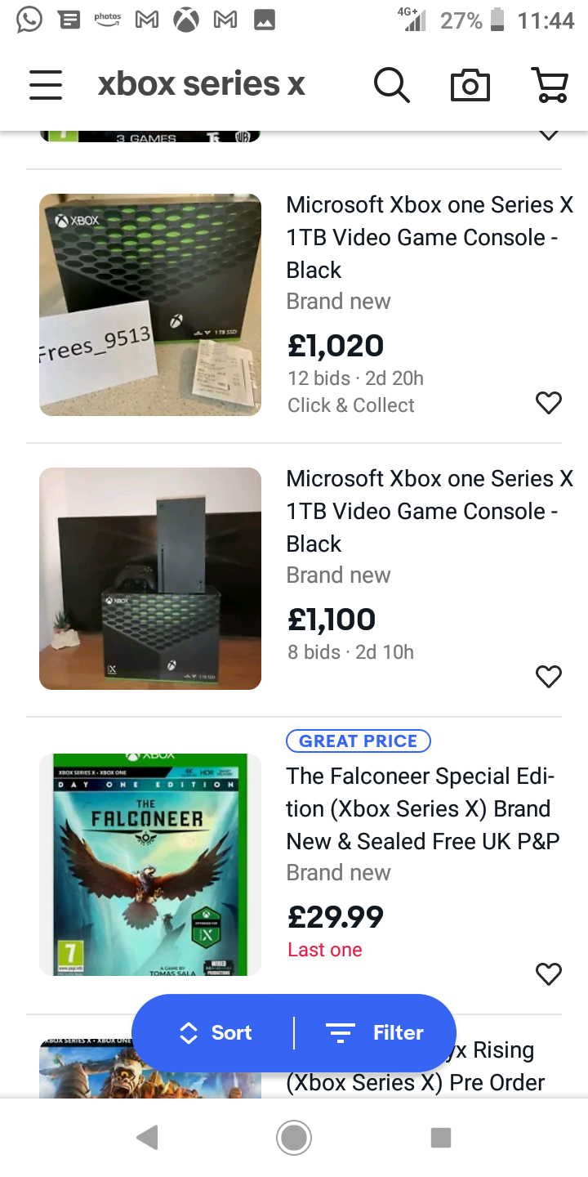
Task: Tap the search magnifier icon
Action: click(x=391, y=85)
